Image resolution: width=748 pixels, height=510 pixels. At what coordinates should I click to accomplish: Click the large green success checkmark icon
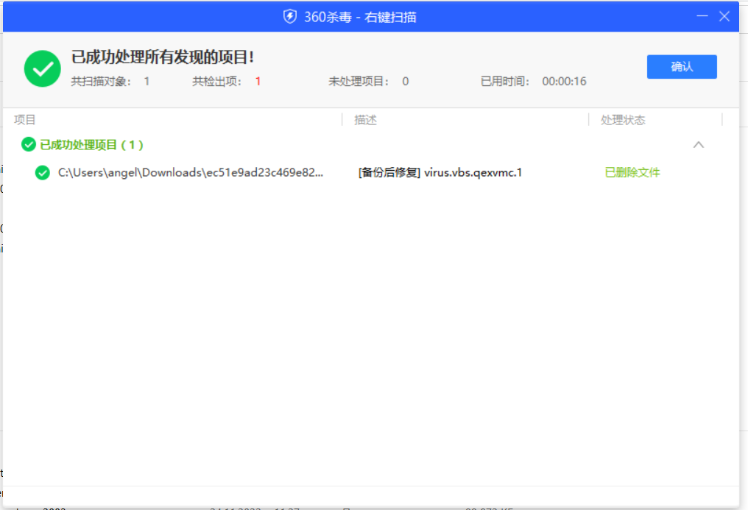click(x=43, y=68)
